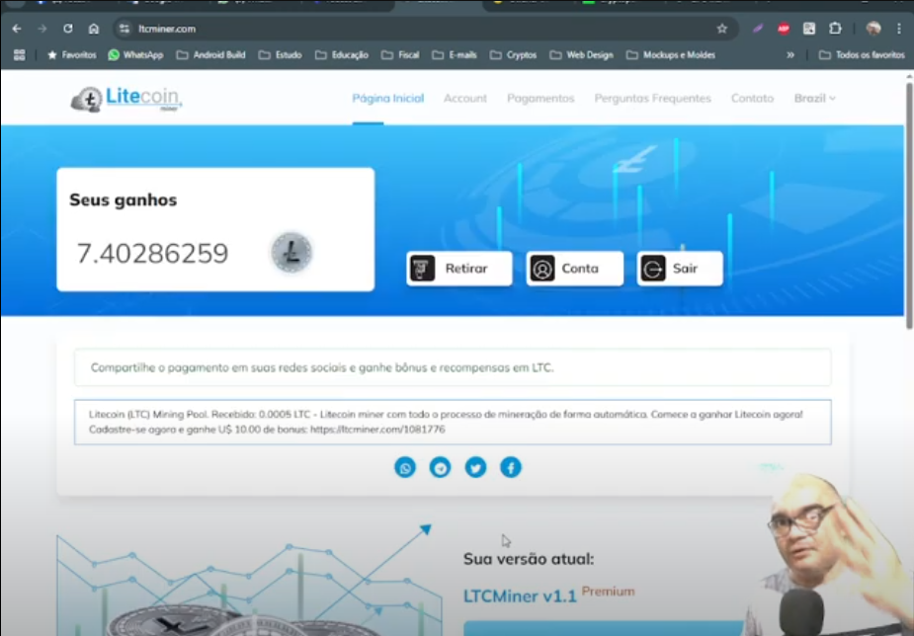Click the Sua versão atual heading
The width and height of the screenshot is (914, 636).
click(x=529, y=559)
